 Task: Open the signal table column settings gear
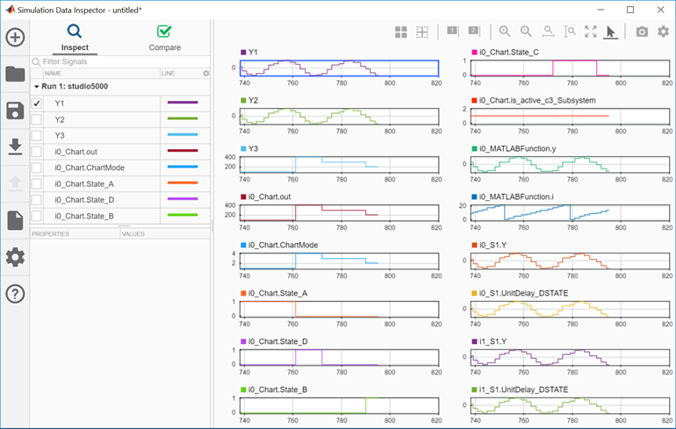(x=206, y=74)
